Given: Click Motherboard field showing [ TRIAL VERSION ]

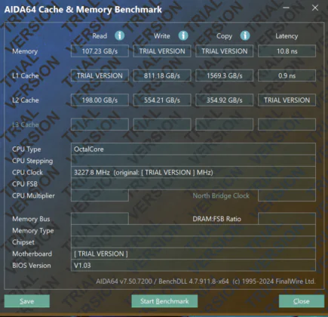Looking at the screenshot, I should 193,254.
